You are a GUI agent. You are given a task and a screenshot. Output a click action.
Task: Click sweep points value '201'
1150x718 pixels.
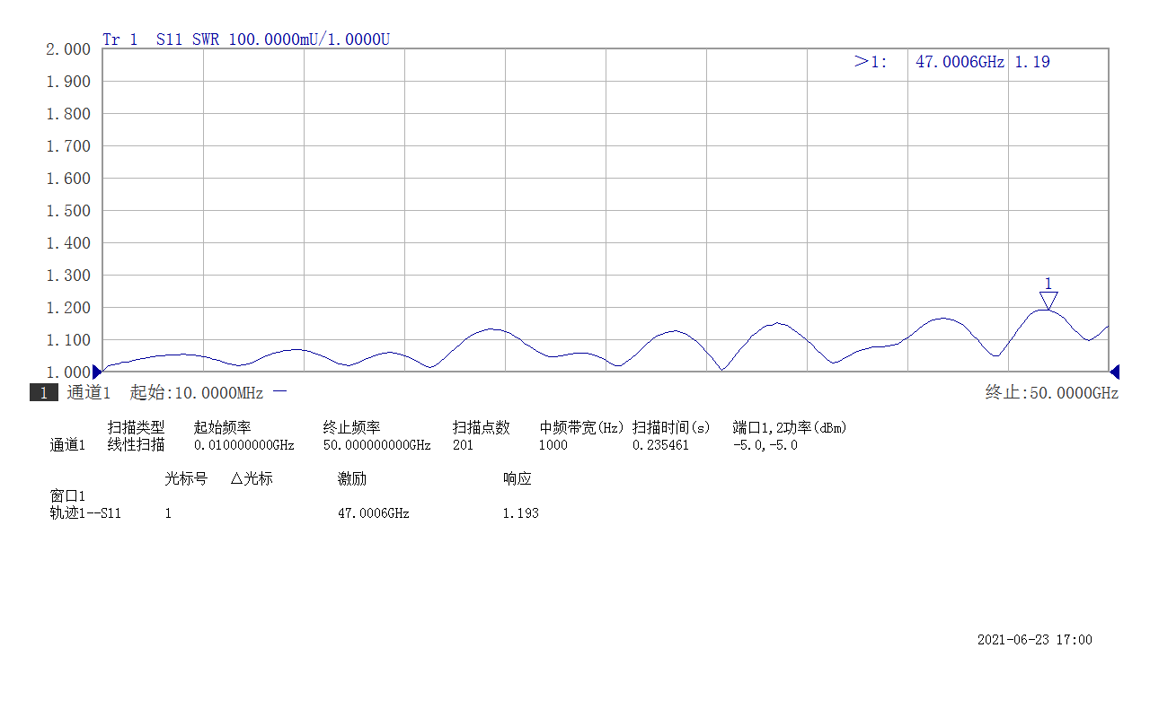463,445
